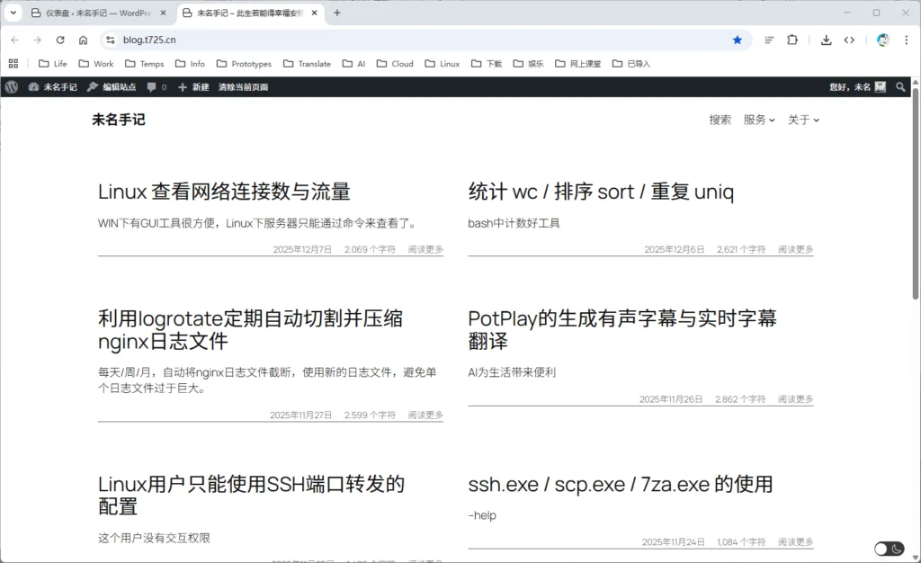This screenshot has width=921, height=563.
Task: Click the address bar URL field
Action: [405, 40]
